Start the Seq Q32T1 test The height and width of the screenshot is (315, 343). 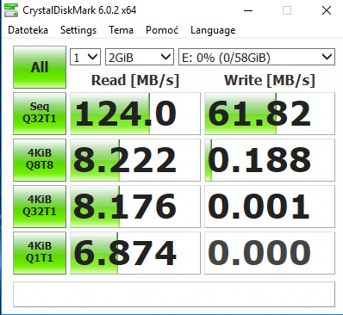(x=40, y=114)
